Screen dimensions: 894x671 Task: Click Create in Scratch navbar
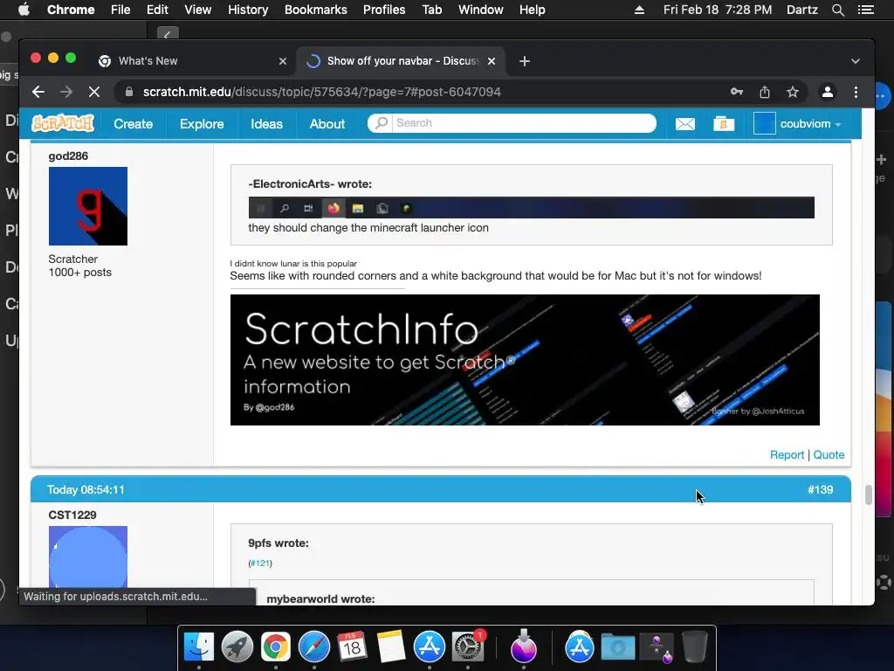pos(133,124)
